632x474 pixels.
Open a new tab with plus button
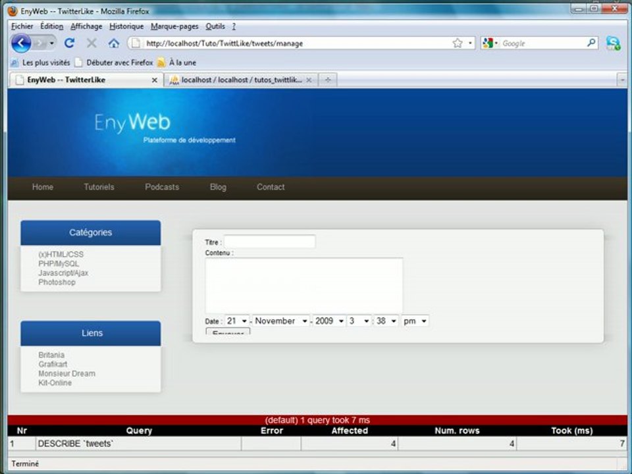tap(328, 80)
